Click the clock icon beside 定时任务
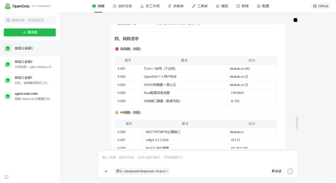Image resolution: width=336 pixels, height=183 pixels. tap(114, 6)
